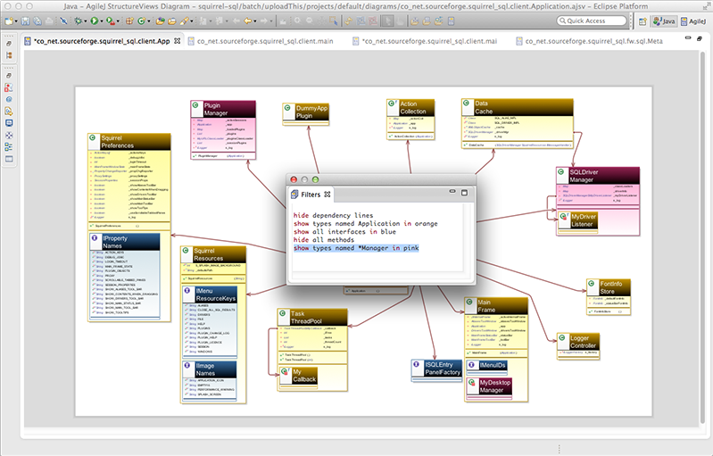Click 'show all interfaces in blue' line

coord(344,232)
